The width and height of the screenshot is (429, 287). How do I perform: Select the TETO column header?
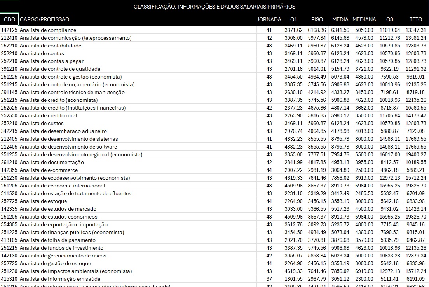click(416, 19)
